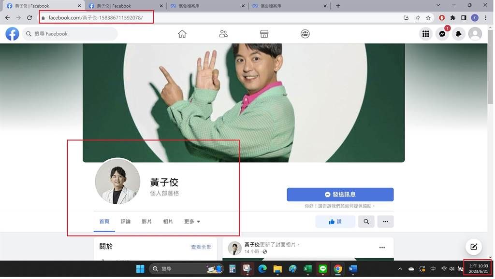Expand the 更多 dropdown tab

[x=191, y=221]
